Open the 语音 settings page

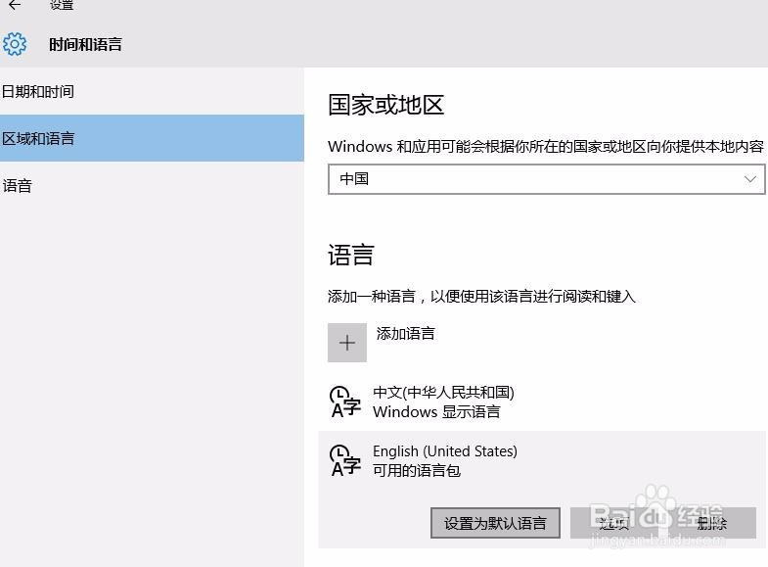coord(152,186)
